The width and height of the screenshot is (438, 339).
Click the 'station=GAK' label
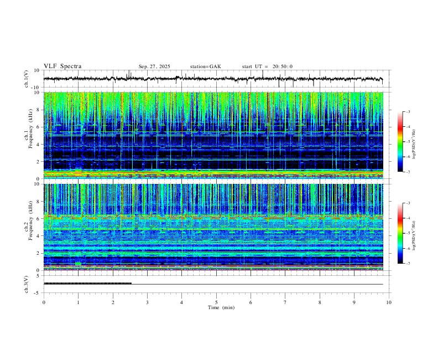coord(205,66)
